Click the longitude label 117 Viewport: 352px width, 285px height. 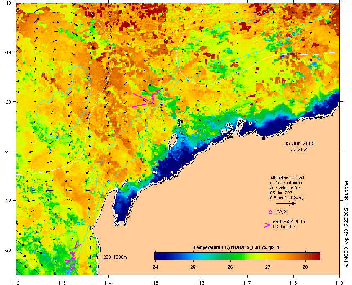[x=247, y=282]
